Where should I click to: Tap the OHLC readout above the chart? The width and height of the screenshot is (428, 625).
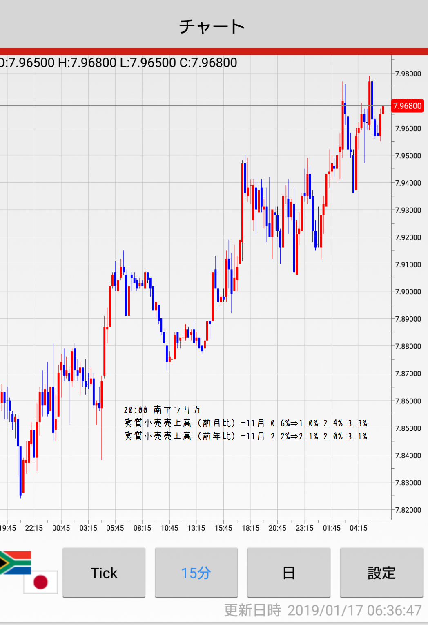(x=118, y=63)
